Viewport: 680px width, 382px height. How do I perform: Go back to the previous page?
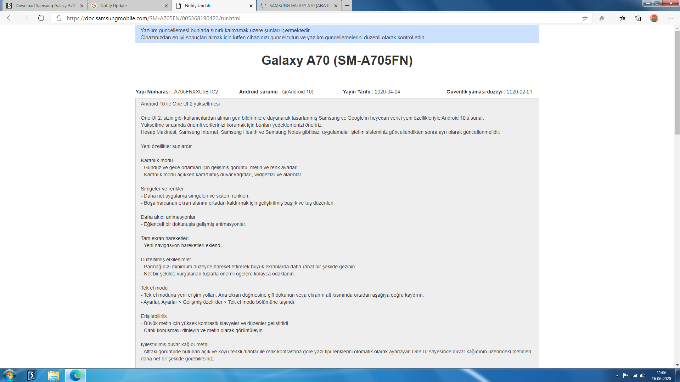(10, 18)
